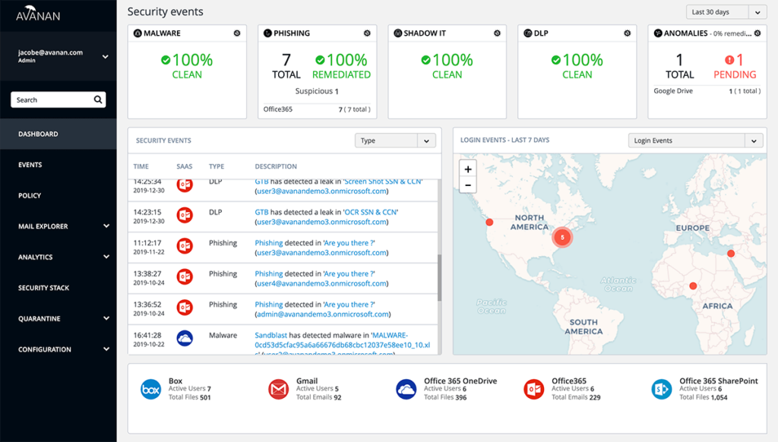778x442 pixels.
Task: Click Office365 icon in 11:12:17 Phishing row
Action: coord(185,246)
